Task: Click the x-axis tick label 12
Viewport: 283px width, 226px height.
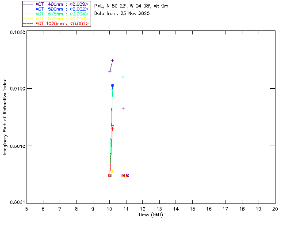Action: pos(142,209)
